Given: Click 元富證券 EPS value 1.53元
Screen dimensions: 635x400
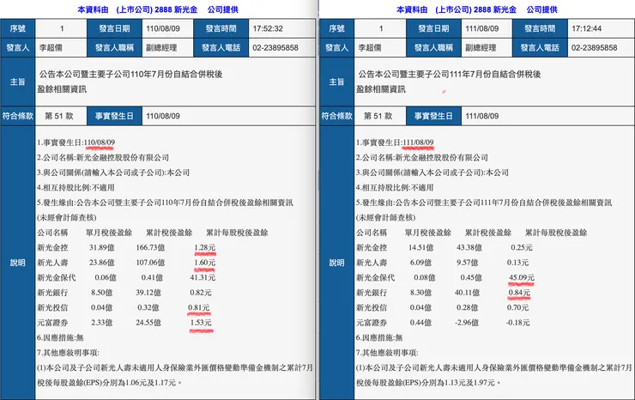Looking at the screenshot, I should point(201,323).
